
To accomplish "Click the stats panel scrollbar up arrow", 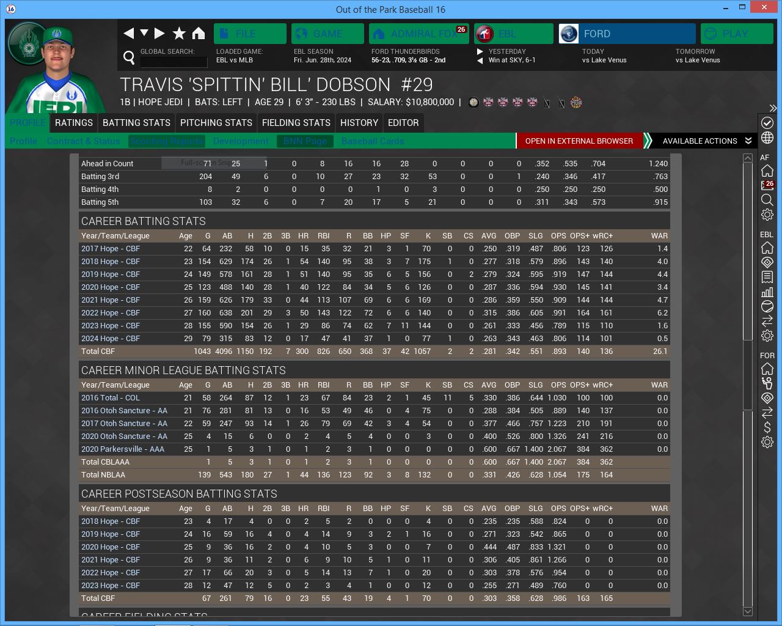I will coord(748,158).
